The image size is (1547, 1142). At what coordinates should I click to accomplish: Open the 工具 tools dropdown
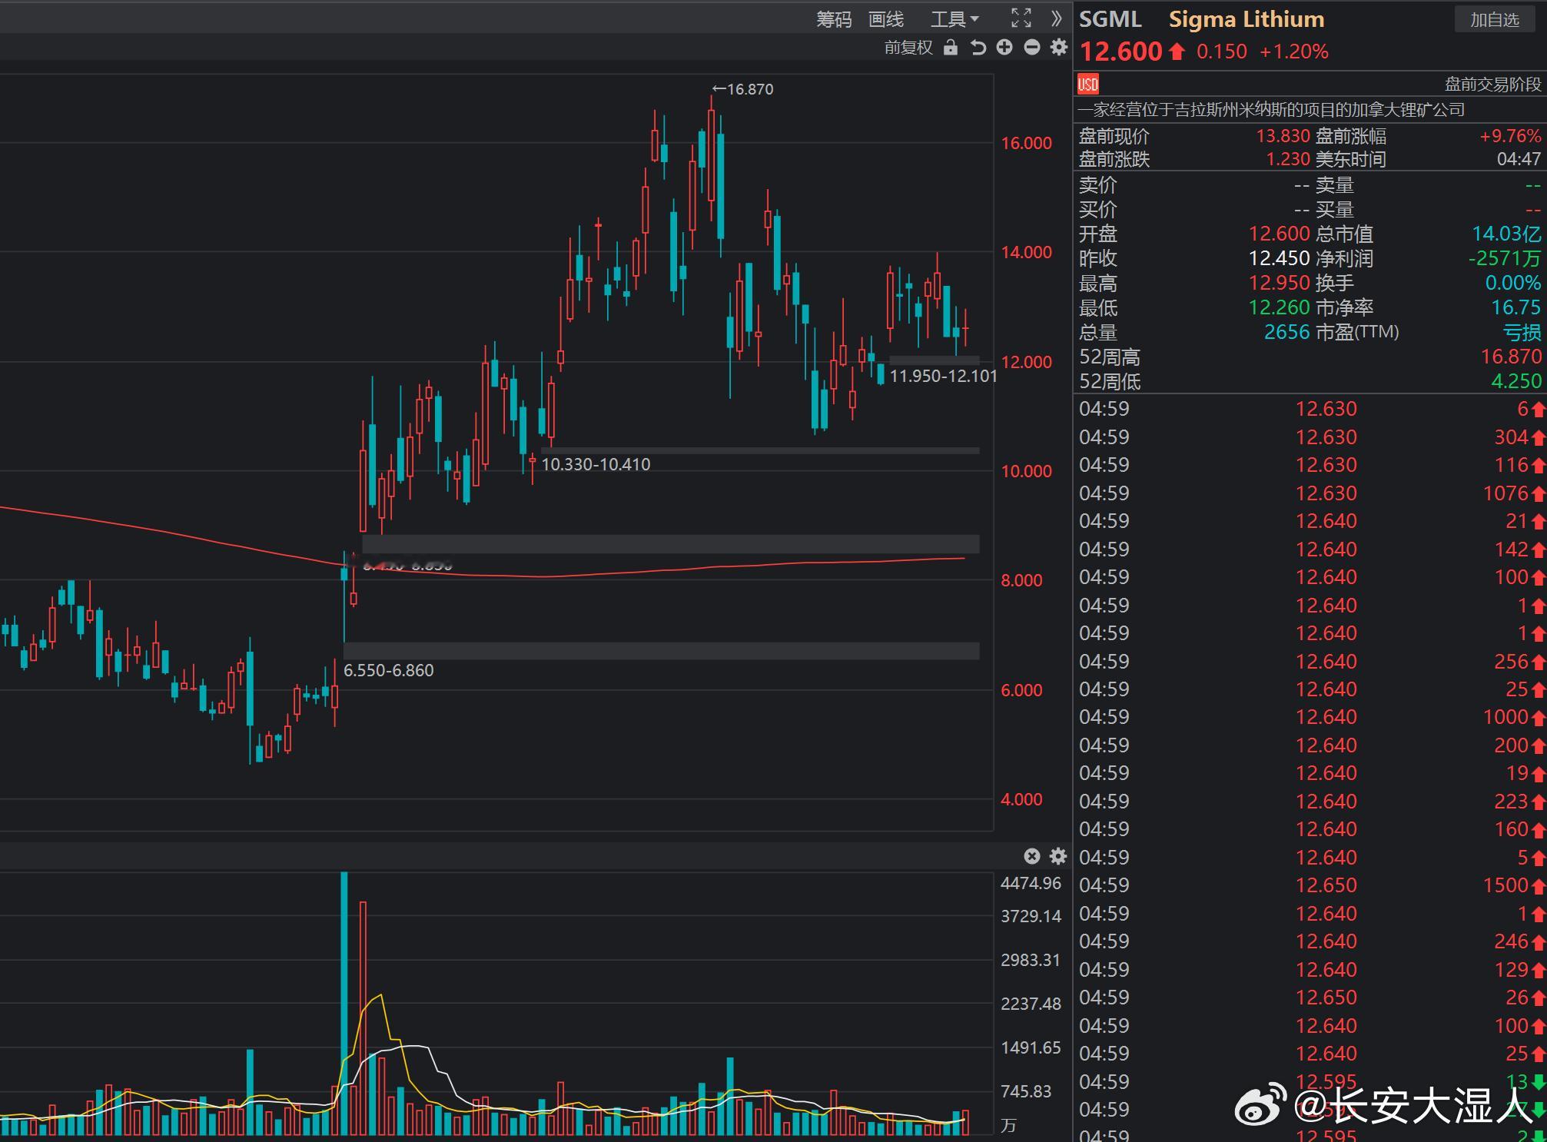pyautogui.click(x=954, y=19)
